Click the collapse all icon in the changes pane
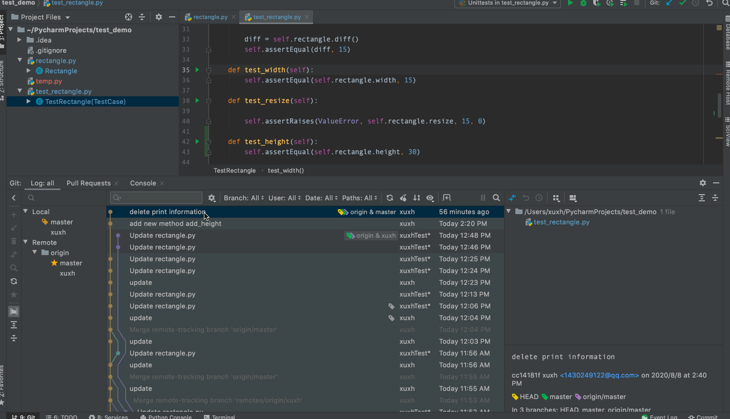The image size is (730, 419). click(x=715, y=198)
